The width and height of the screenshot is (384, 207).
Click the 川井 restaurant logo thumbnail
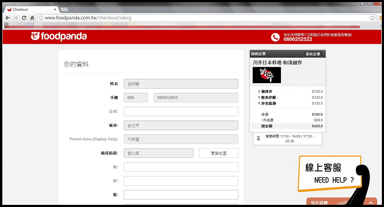point(267,75)
